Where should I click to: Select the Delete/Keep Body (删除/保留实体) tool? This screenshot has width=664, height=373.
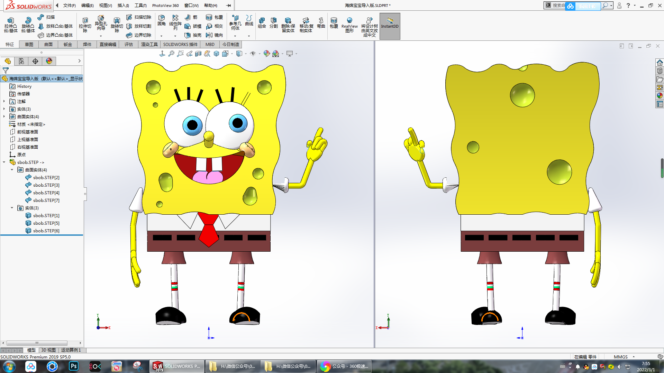(x=288, y=25)
